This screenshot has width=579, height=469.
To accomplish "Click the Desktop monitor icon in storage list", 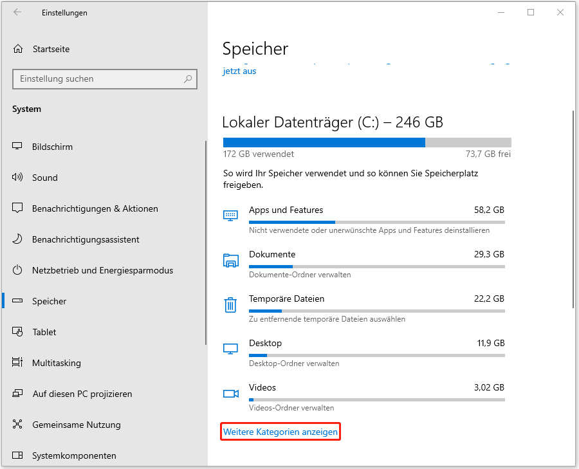I will click(230, 349).
